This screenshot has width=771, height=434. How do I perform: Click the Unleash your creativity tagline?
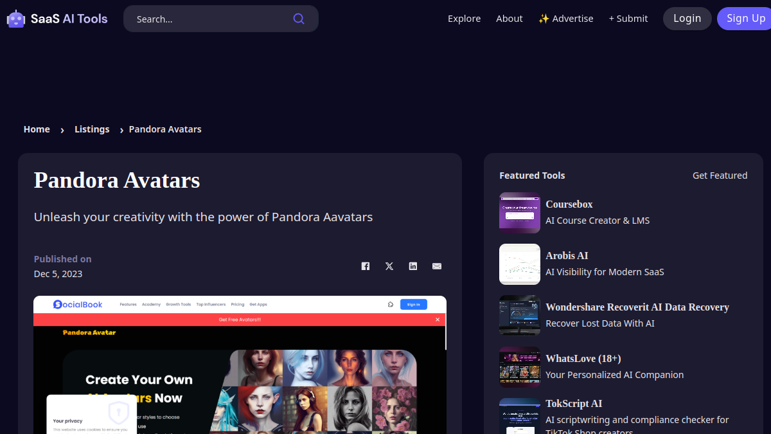click(x=204, y=217)
